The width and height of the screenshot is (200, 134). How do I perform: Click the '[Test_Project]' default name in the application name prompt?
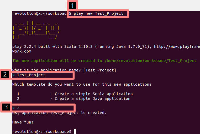(x=100, y=70)
